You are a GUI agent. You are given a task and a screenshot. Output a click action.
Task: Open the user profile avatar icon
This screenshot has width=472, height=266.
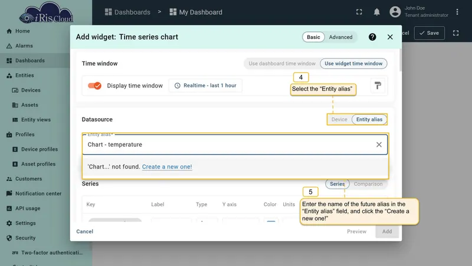click(395, 12)
